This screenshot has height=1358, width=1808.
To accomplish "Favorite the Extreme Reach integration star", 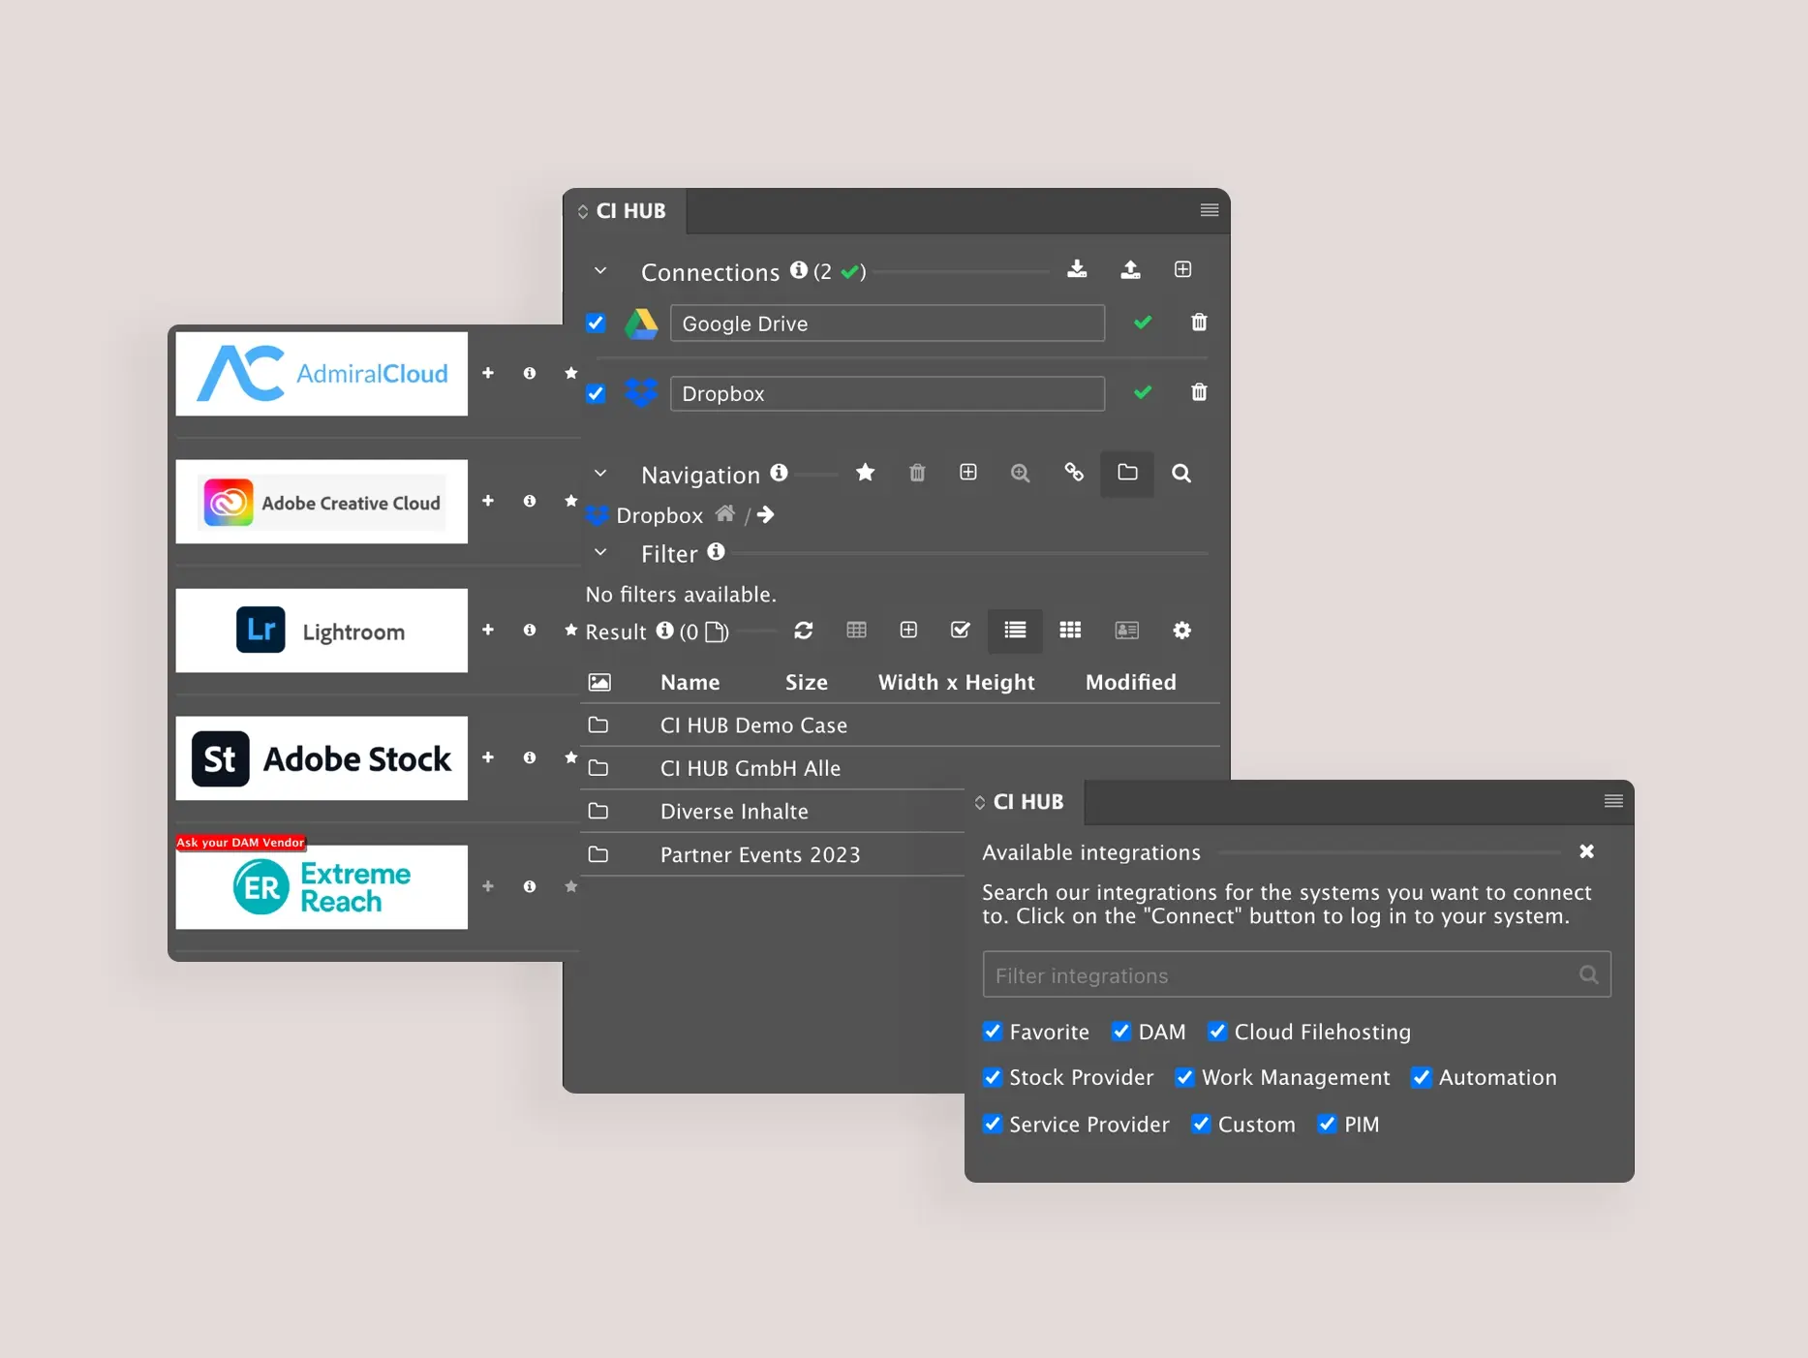I will tap(571, 886).
